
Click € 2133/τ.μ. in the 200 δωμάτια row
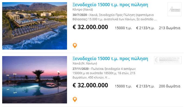point(145,86)
